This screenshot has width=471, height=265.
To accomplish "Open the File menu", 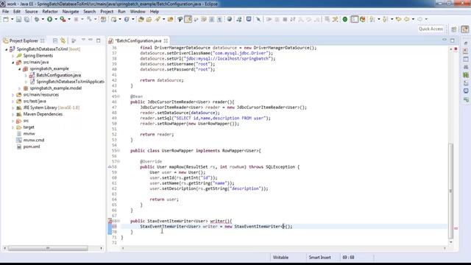I will [5, 12].
